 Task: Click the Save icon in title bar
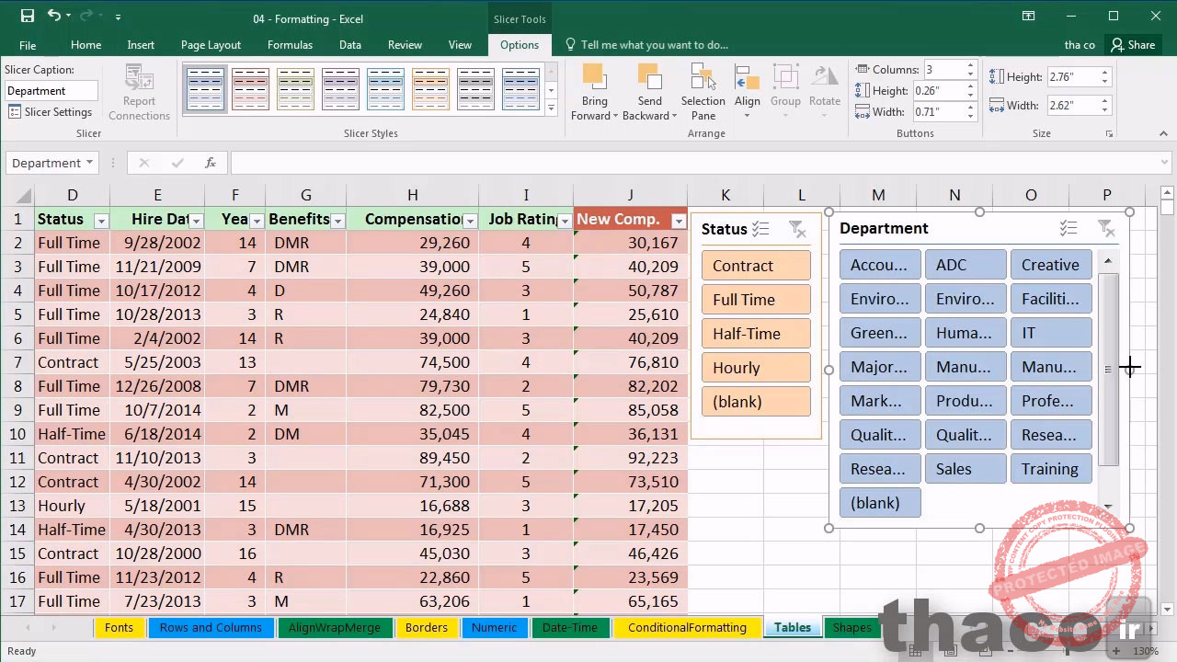coord(28,16)
